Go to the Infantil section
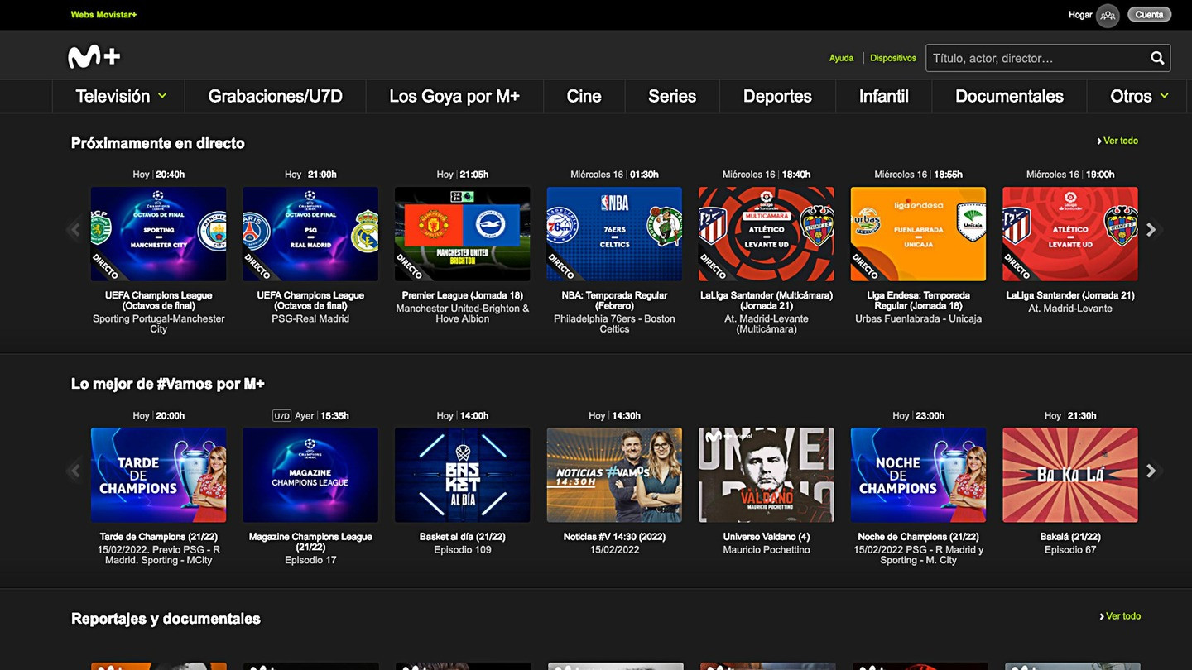 coord(883,96)
